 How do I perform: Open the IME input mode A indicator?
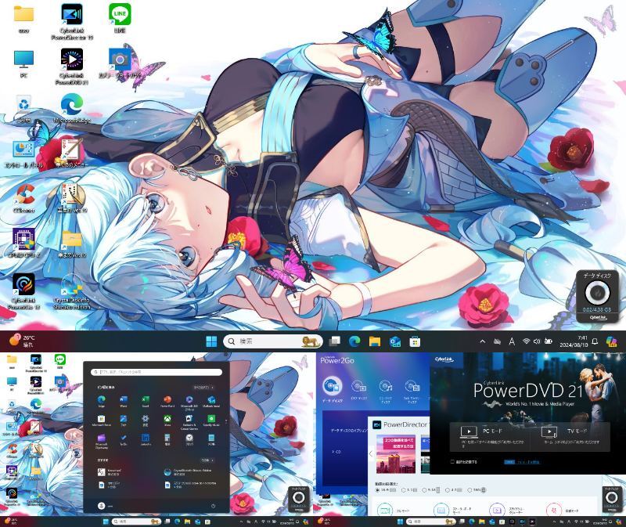512,341
